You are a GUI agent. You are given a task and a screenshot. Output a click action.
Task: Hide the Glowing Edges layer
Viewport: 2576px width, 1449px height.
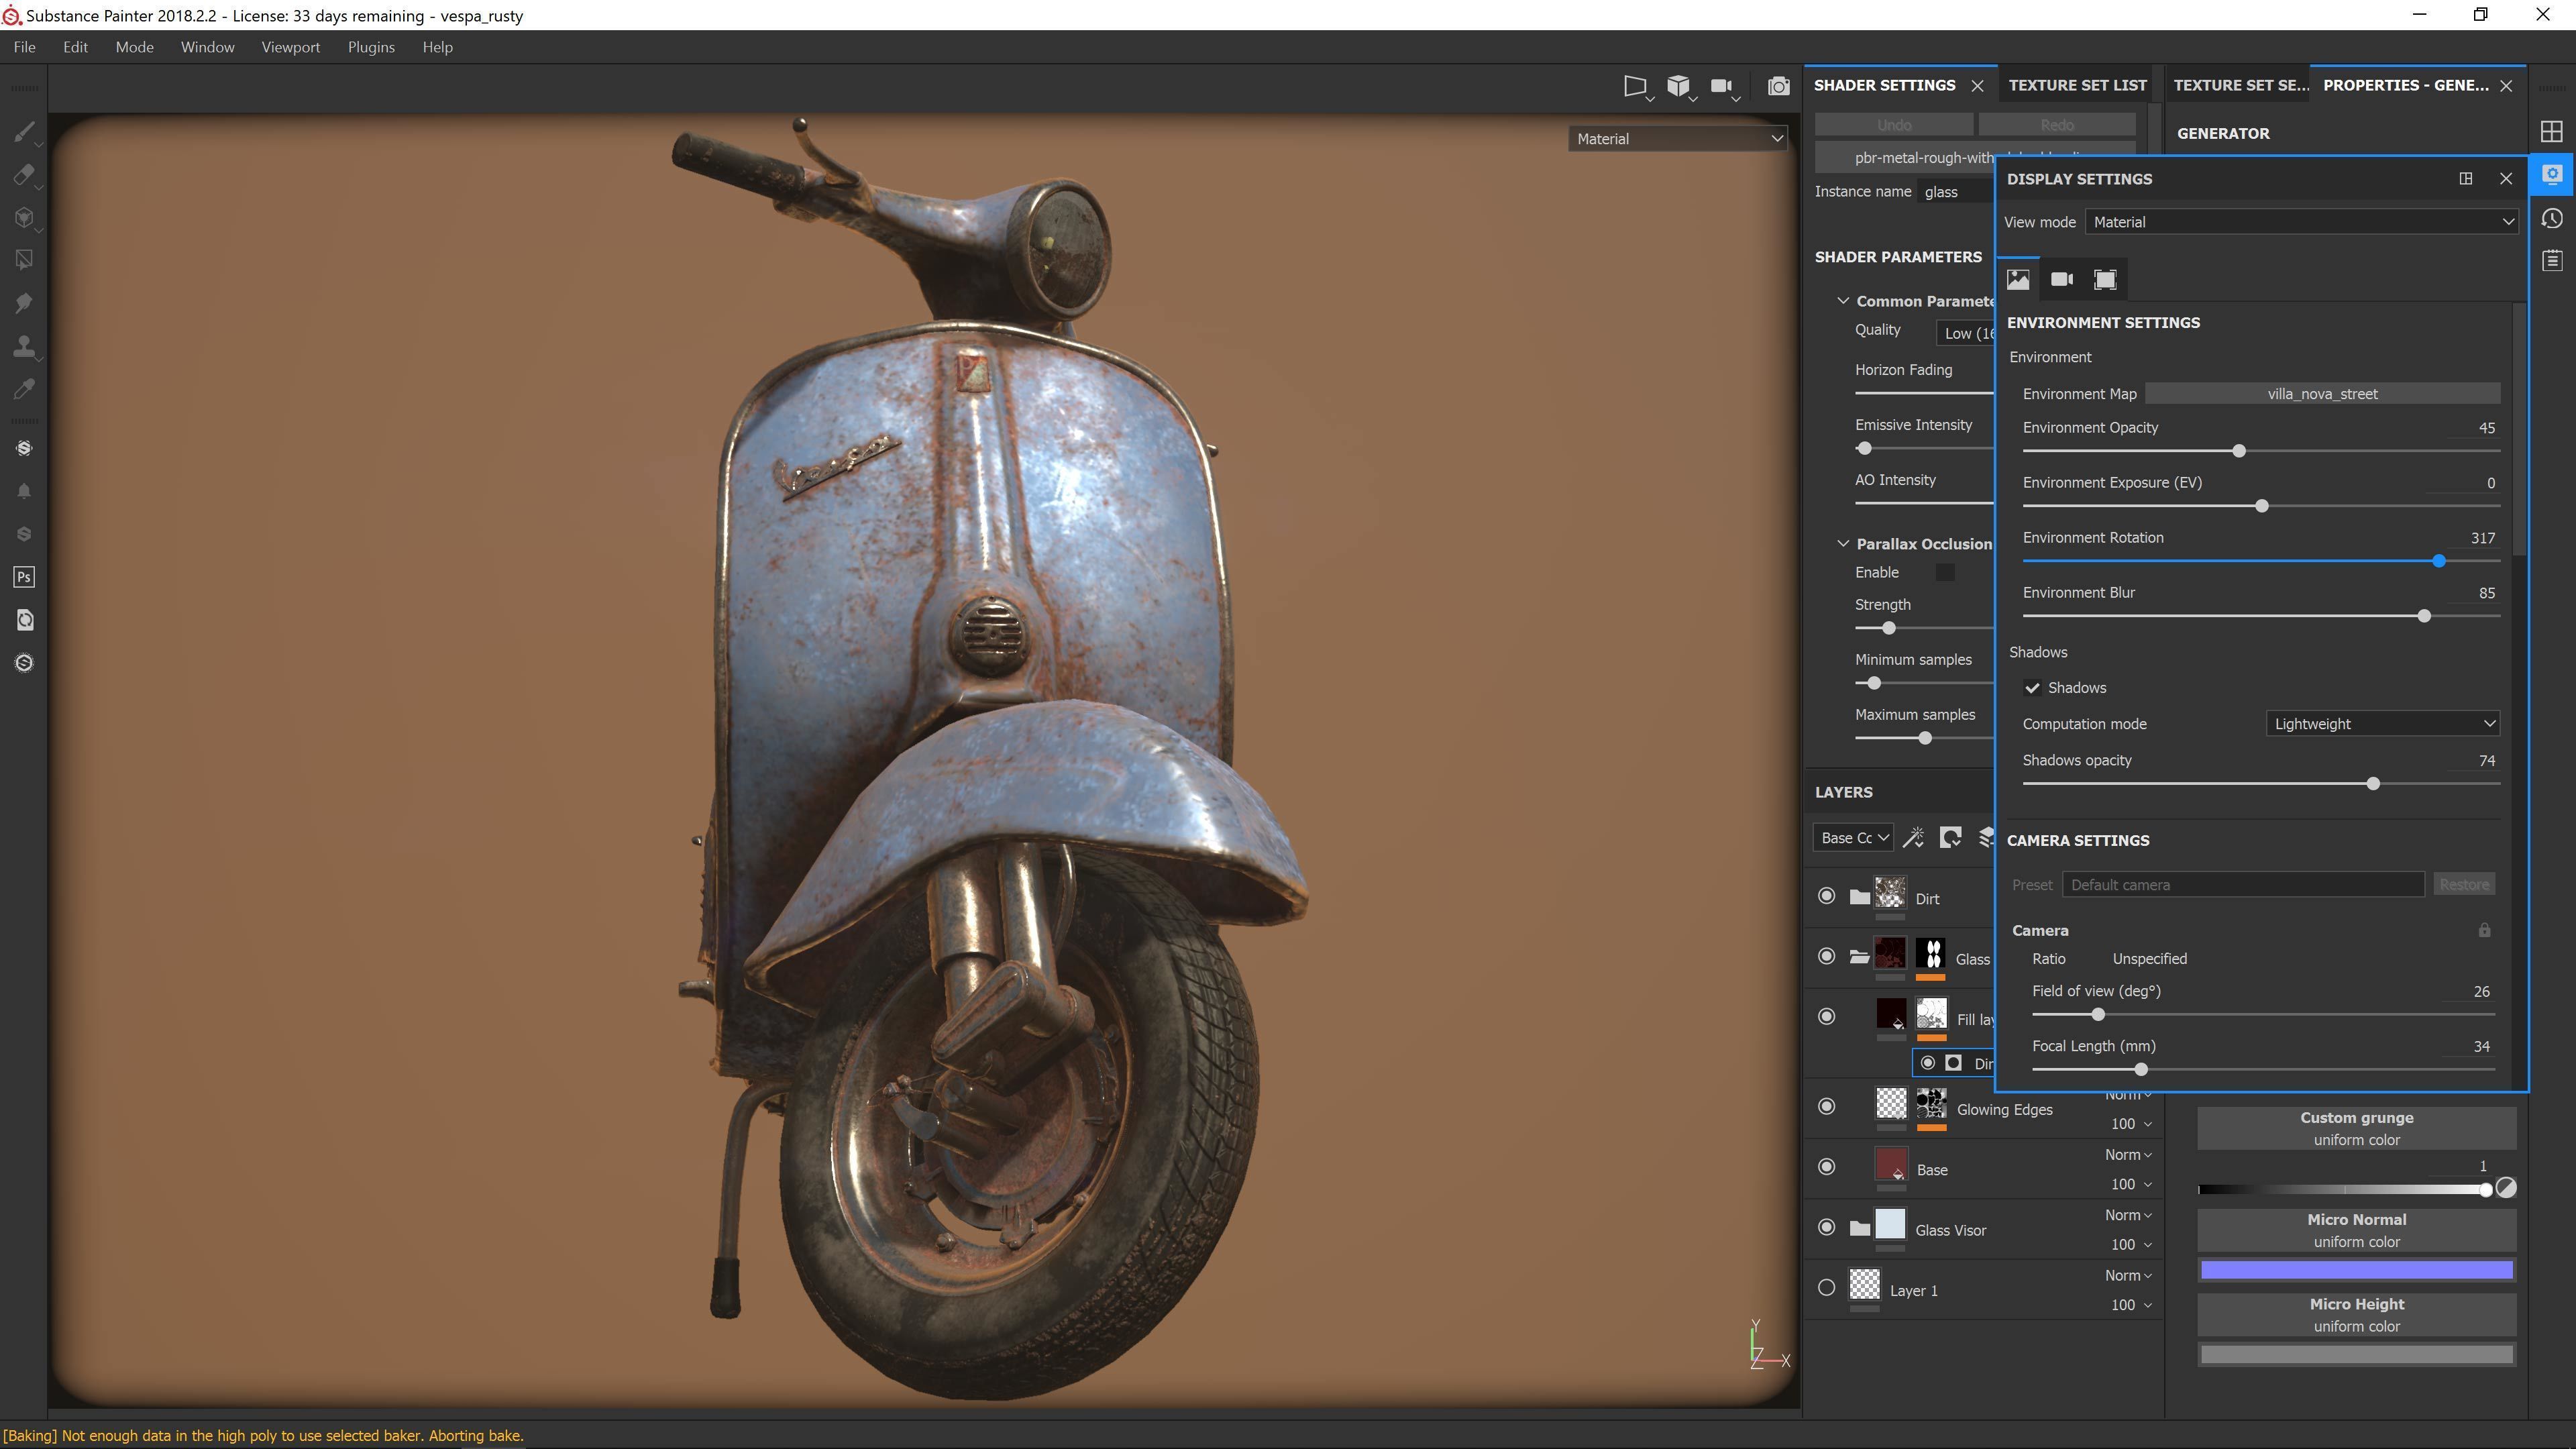1827,1107
